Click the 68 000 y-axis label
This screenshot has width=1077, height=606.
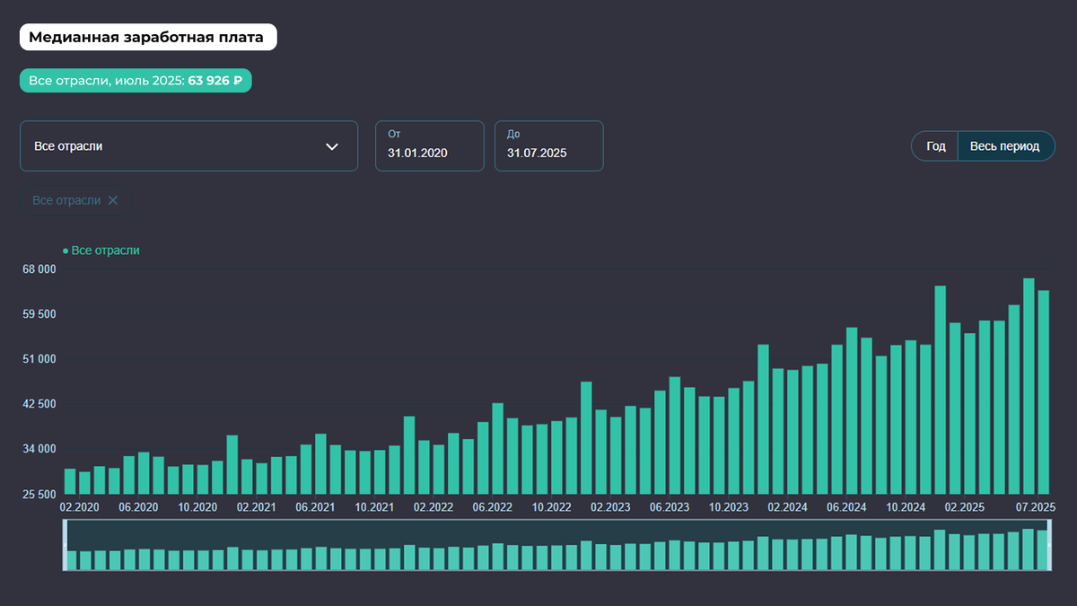39,269
